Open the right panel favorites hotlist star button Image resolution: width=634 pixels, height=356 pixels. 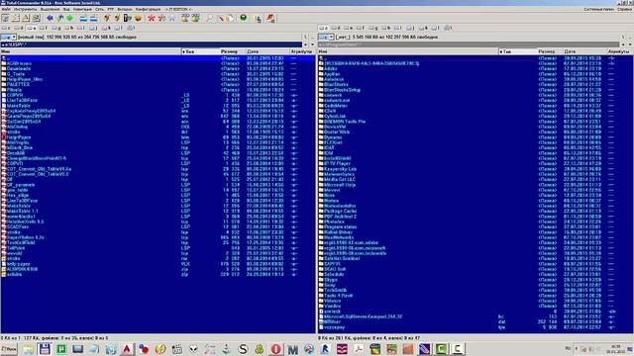(x=623, y=44)
